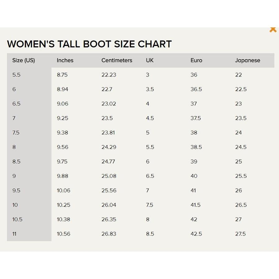Select US size 9.5 row label
Screen dimensions: 279x279
tap(16, 191)
